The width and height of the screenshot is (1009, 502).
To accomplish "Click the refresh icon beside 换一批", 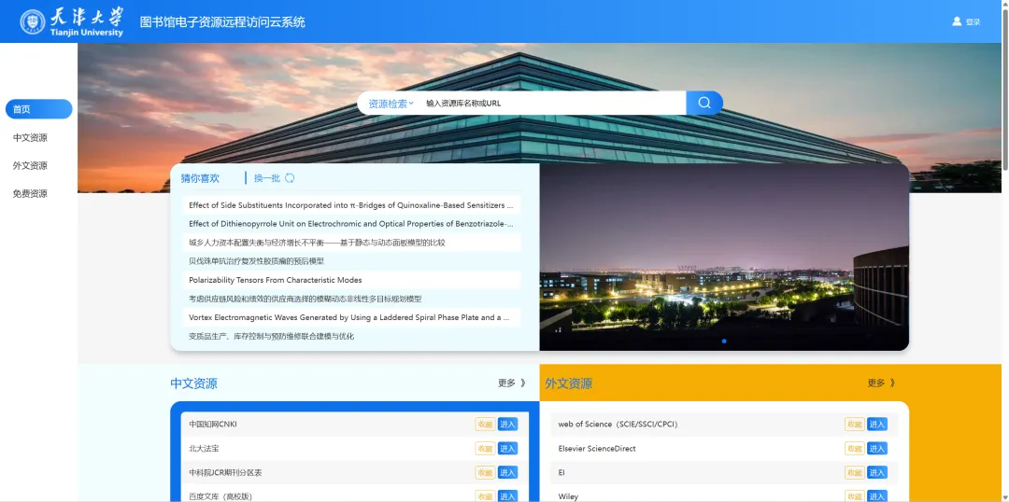I will point(290,178).
